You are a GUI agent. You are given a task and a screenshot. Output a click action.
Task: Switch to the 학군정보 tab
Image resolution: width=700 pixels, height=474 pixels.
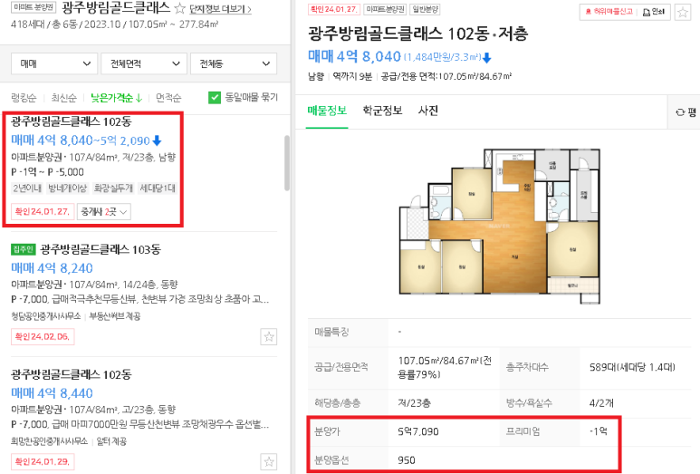point(382,111)
